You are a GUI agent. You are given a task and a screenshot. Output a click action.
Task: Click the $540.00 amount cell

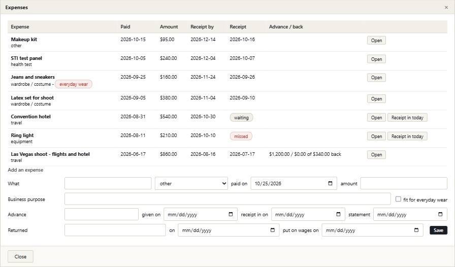click(x=168, y=116)
